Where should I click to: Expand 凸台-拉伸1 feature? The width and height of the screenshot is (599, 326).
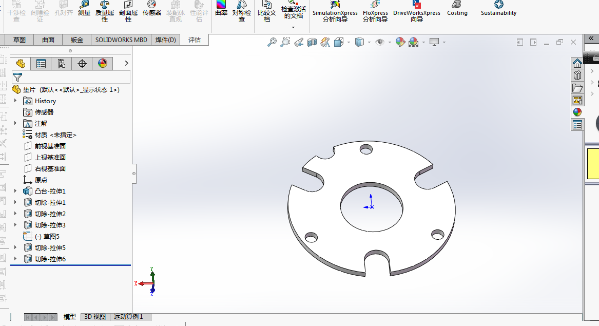[x=15, y=190]
